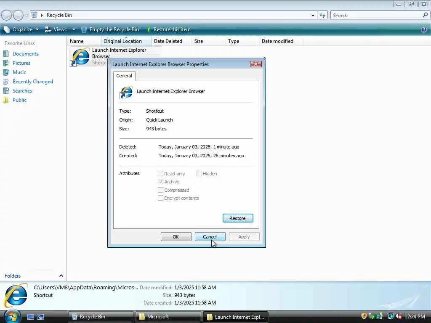This screenshot has height=323, width=431.
Task: Click the Internet Explorer icon in Properties dialog
Action: [x=126, y=92]
